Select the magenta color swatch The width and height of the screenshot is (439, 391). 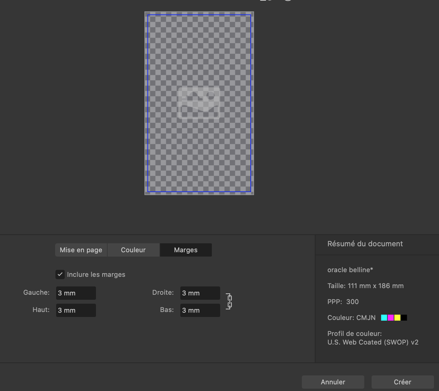(x=390, y=318)
